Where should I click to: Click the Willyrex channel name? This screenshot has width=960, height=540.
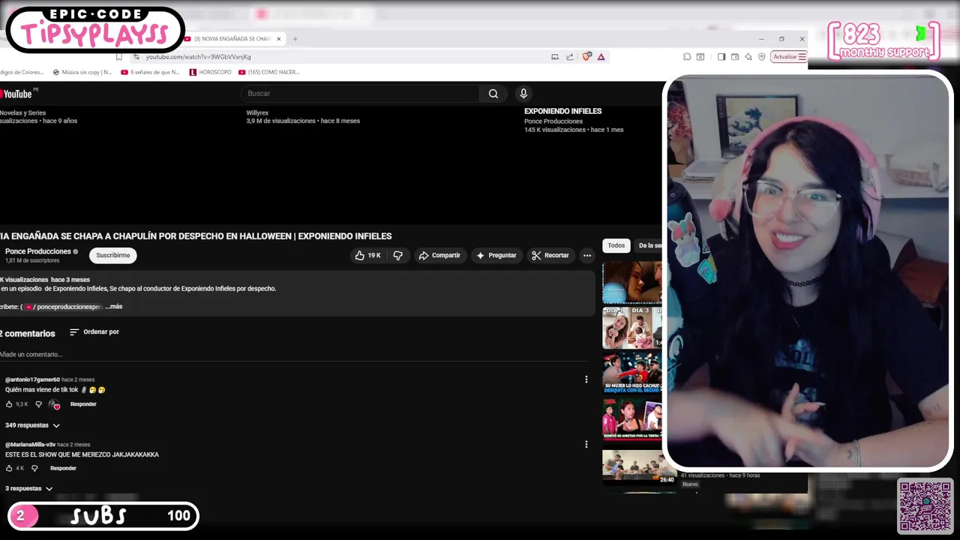pyautogui.click(x=257, y=113)
